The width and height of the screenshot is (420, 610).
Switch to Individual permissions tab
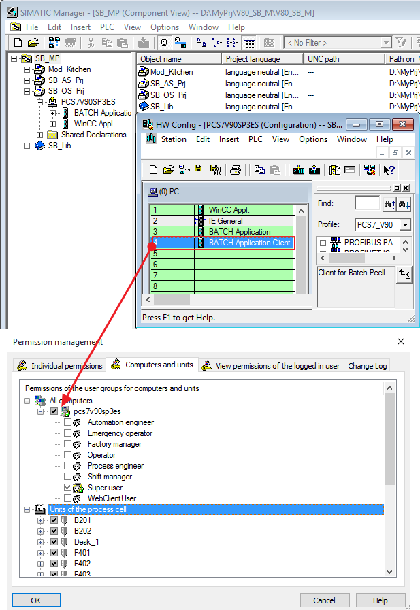(60, 366)
